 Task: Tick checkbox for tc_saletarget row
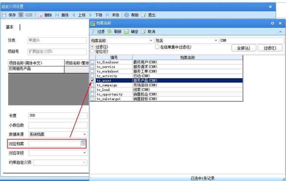coord(93,99)
